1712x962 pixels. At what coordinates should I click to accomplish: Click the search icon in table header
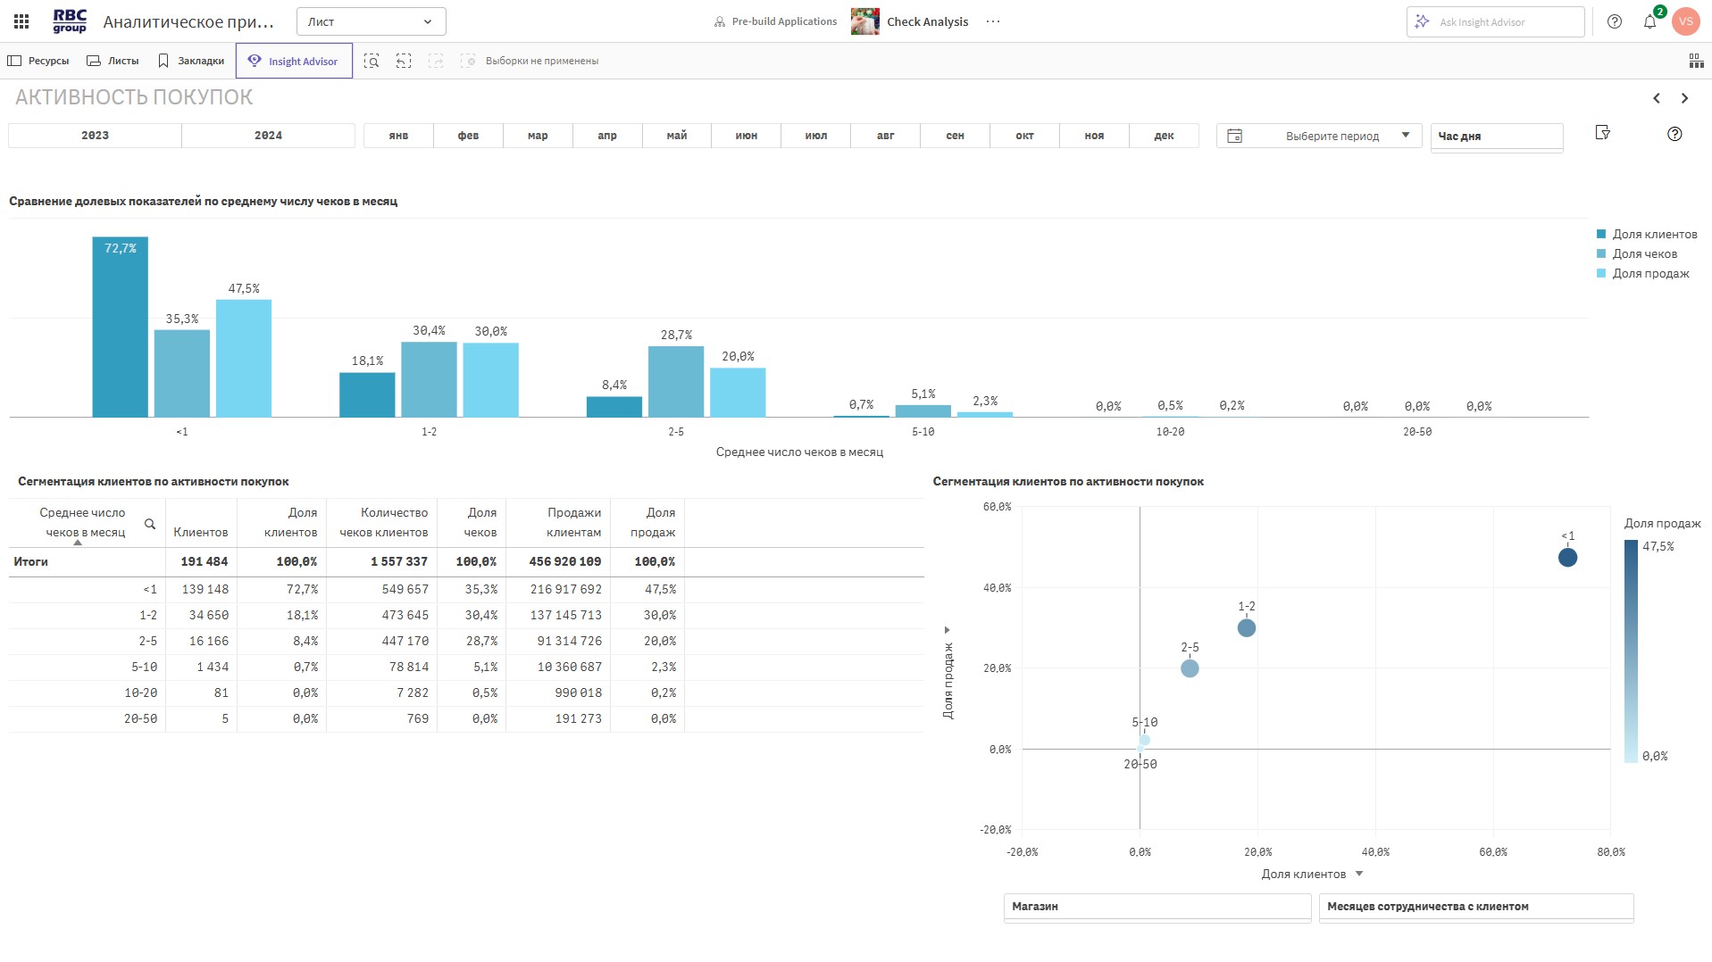pos(150,524)
